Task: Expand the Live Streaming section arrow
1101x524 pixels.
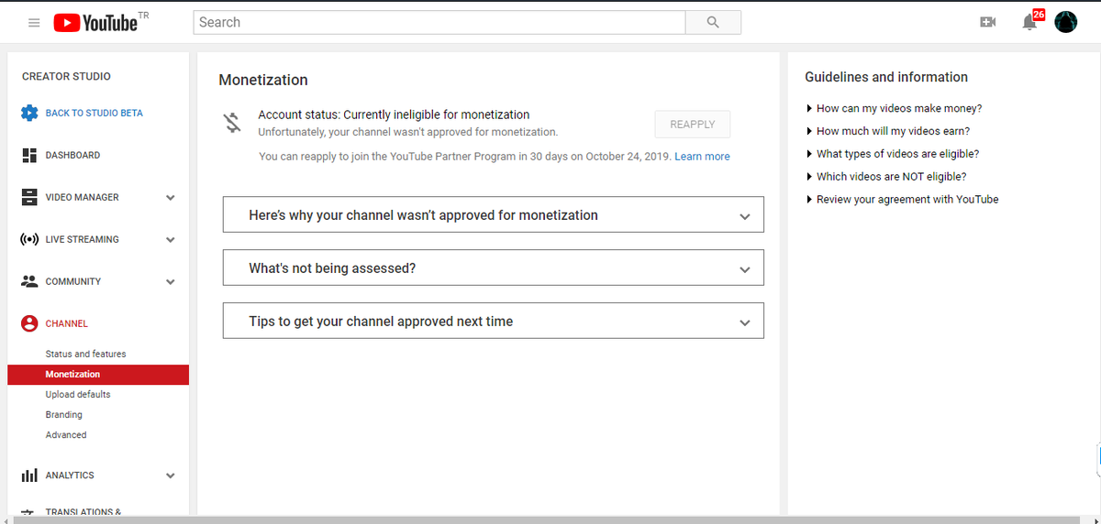Action: tap(171, 239)
